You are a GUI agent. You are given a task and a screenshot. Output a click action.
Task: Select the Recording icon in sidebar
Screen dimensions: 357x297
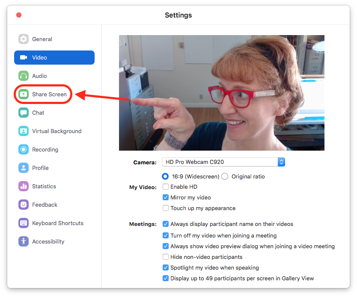(24, 149)
